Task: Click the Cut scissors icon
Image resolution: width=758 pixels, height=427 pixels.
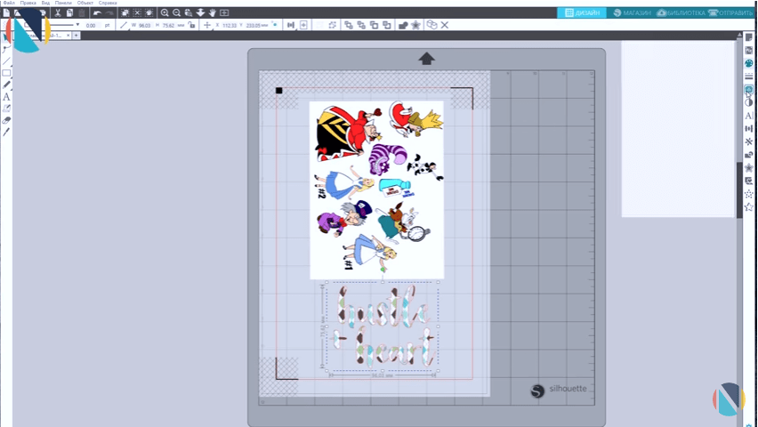Action: tap(58, 13)
